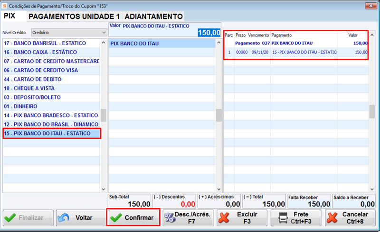Click the disabled Finalizar button
The image size is (380, 232).
pyautogui.click(x=28, y=218)
